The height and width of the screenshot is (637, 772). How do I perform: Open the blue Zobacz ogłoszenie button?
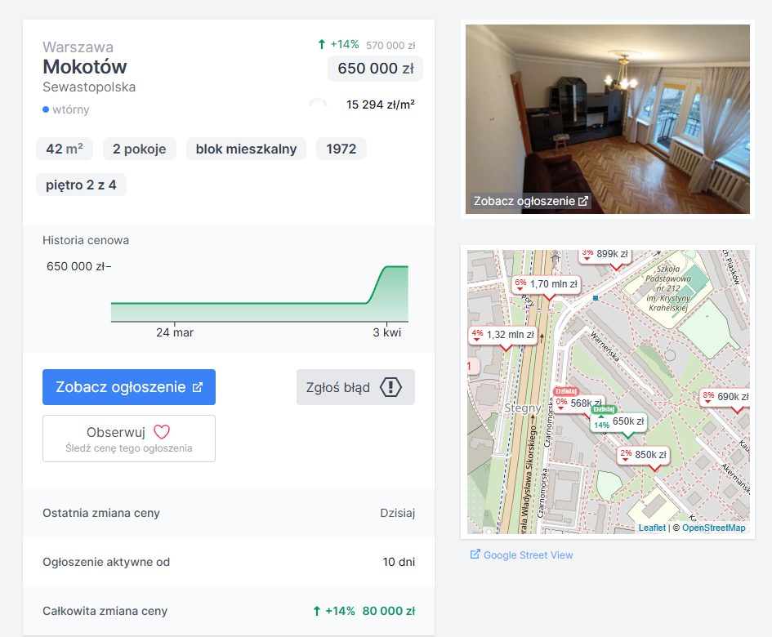tap(129, 387)
